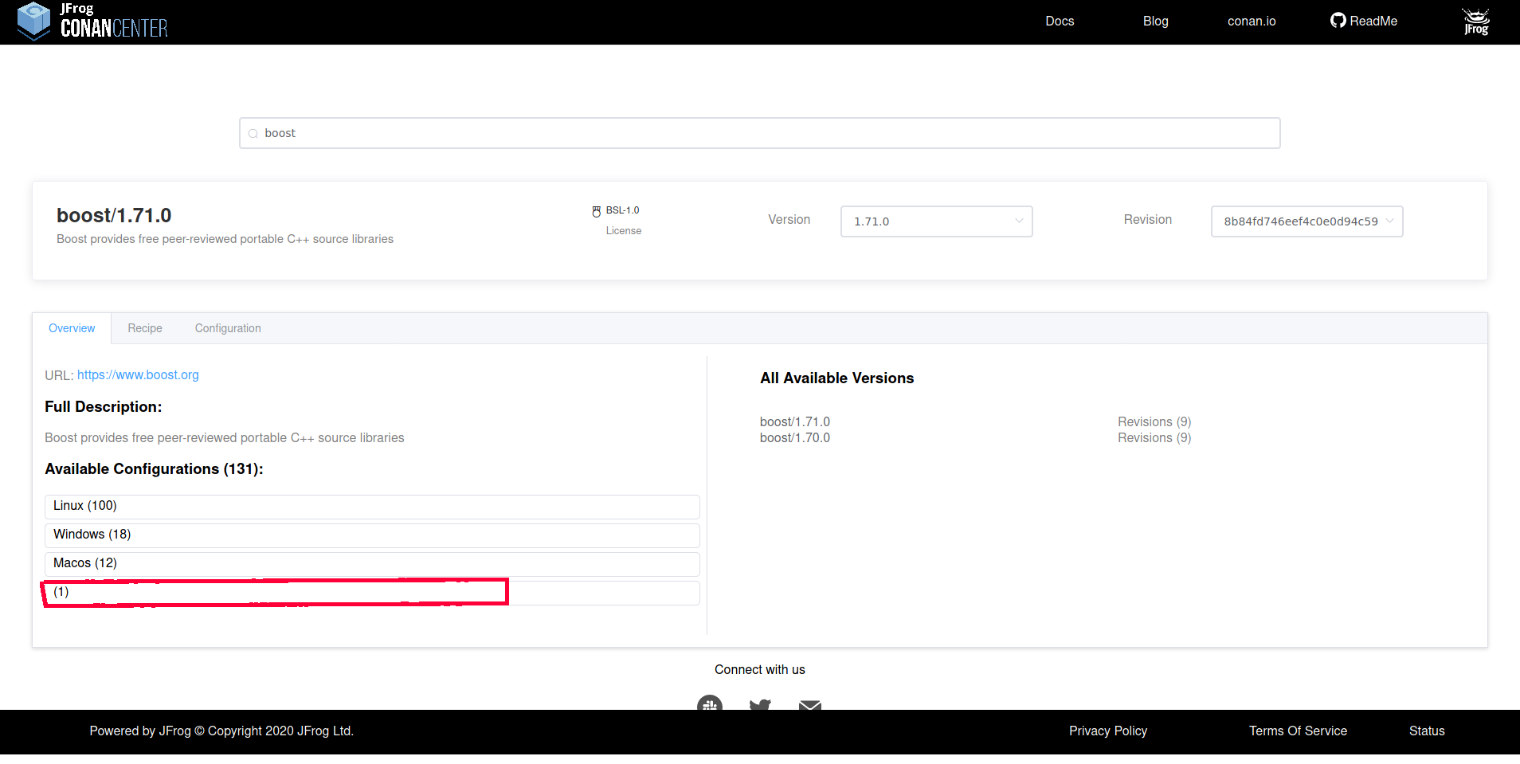Open the Twitter connect icon
The width and height of the screenshot is (1520, 764).
[x=760, y=704]
